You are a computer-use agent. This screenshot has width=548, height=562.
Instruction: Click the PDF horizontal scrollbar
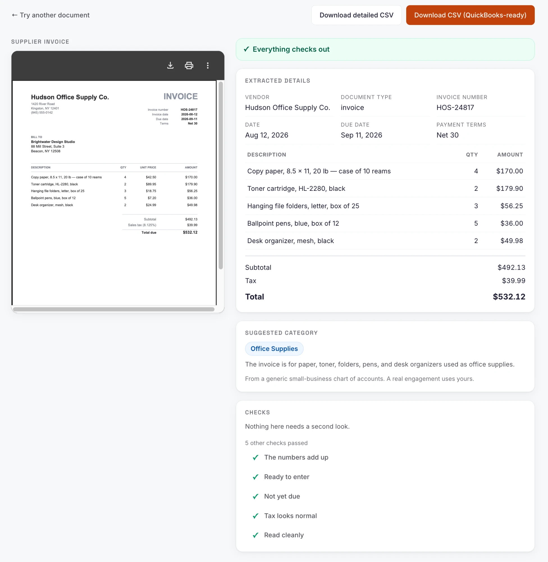pyautogui.click(x=114, y=309)
